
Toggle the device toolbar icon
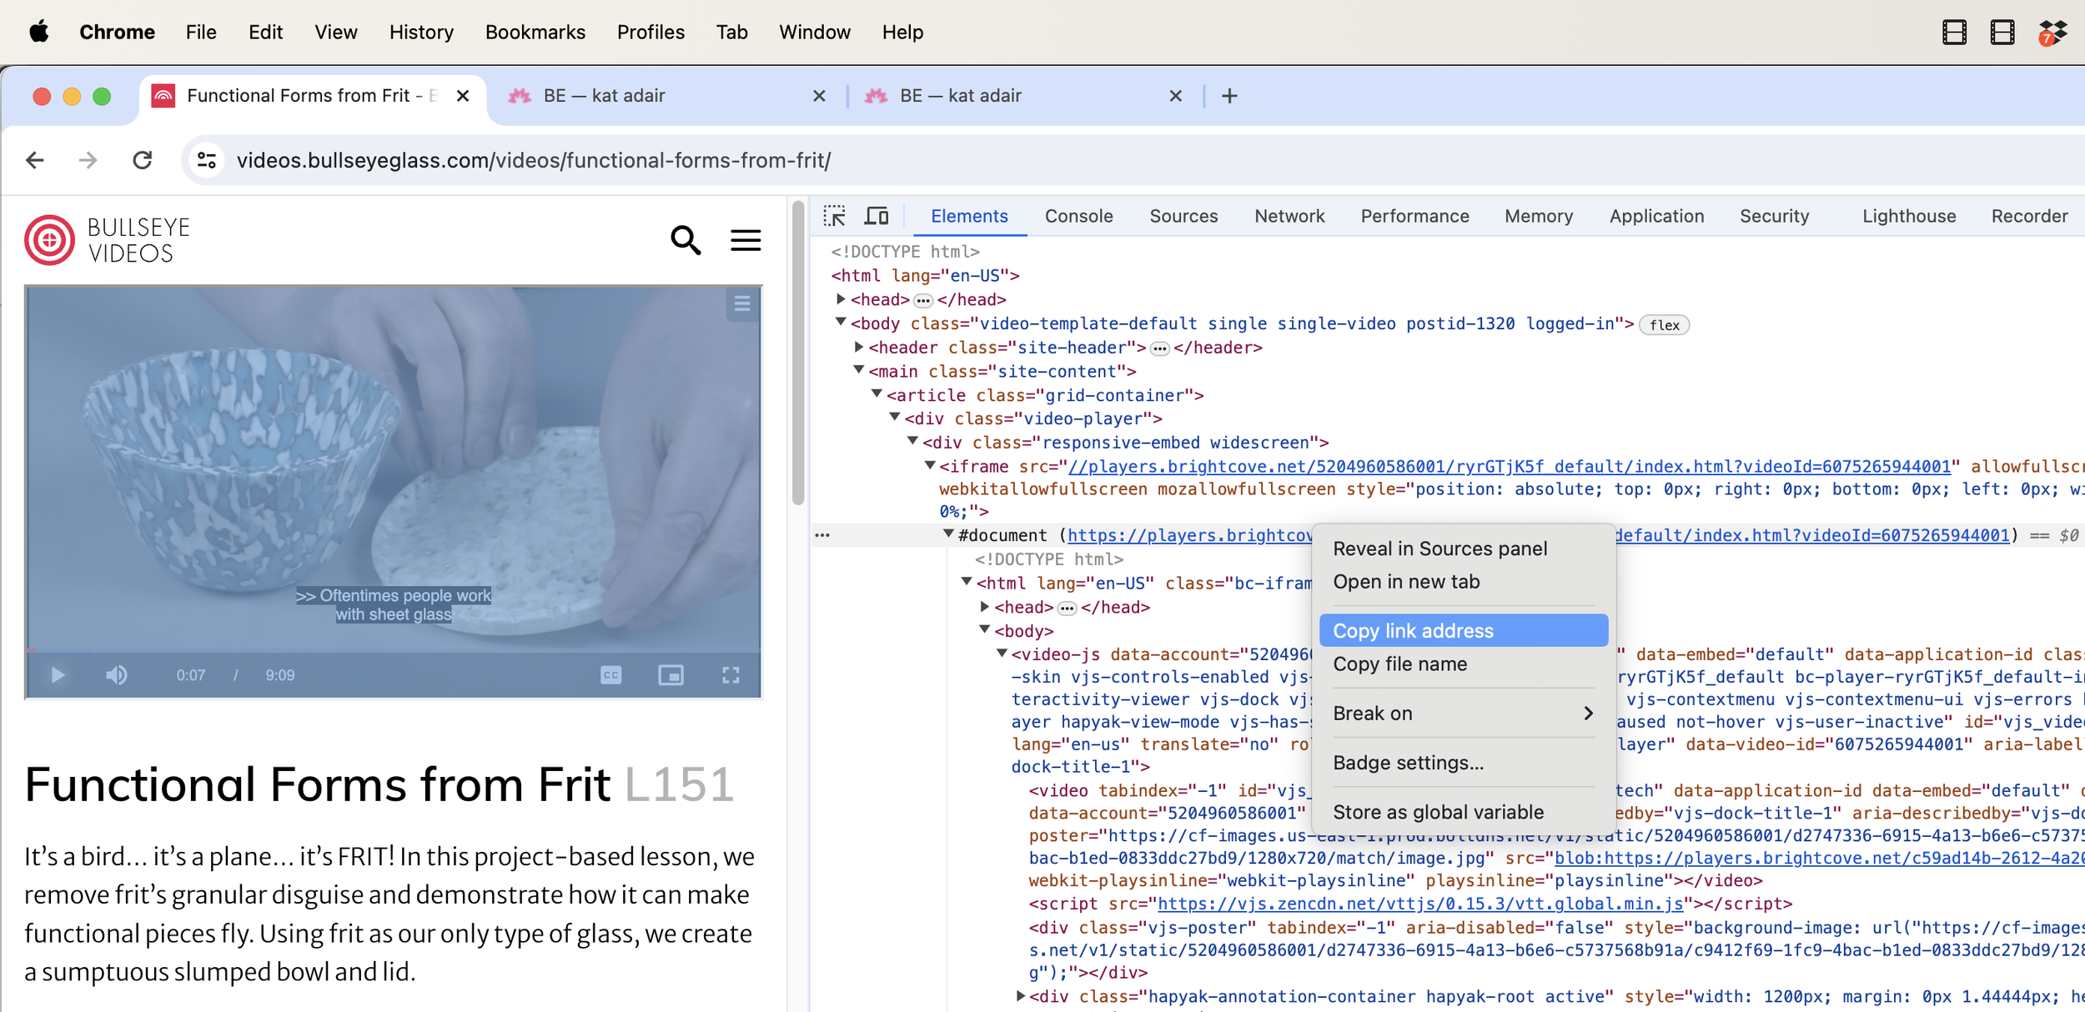876,216
